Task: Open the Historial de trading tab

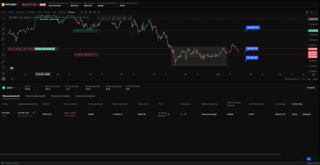Action: [x=60, y=96]
